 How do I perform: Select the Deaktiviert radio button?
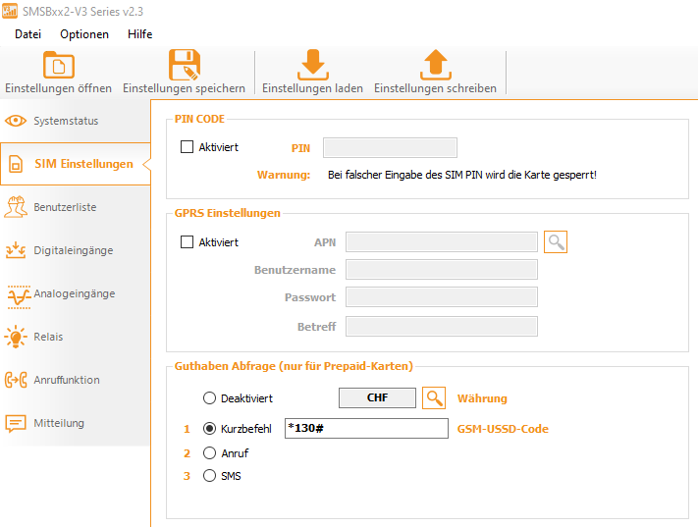pos(209,398)
